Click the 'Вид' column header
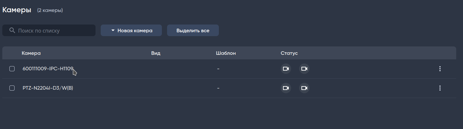Viewport: 463px width, 129px height. 156,53
